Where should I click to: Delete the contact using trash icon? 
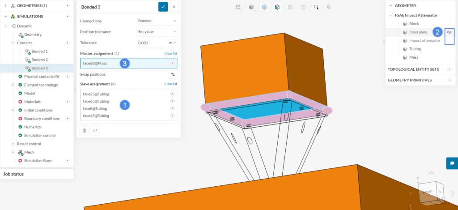[84, 130]
